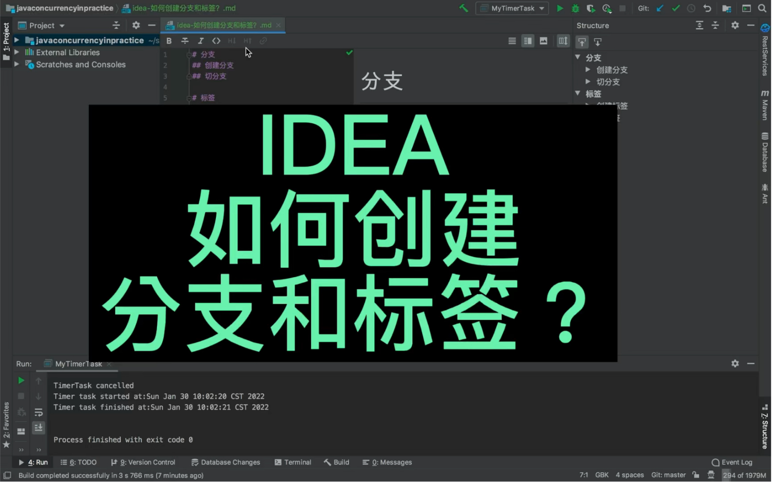Image resolution: width=772 pixels, height=482 pixels.
Task: Switch to the editor and preview split view
Action: [x=527, y=41]
